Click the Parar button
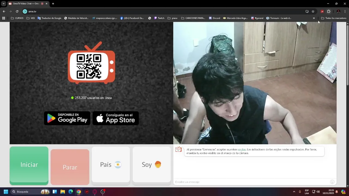 (70, 167)
